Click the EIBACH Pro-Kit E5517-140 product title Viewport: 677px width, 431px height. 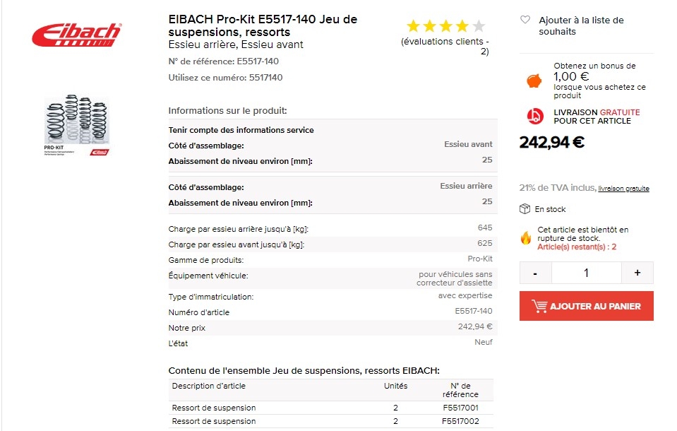[x=263, y=25]
